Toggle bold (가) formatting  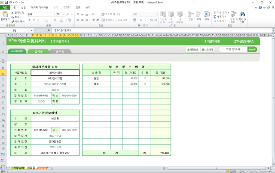[x=29, y=20]
